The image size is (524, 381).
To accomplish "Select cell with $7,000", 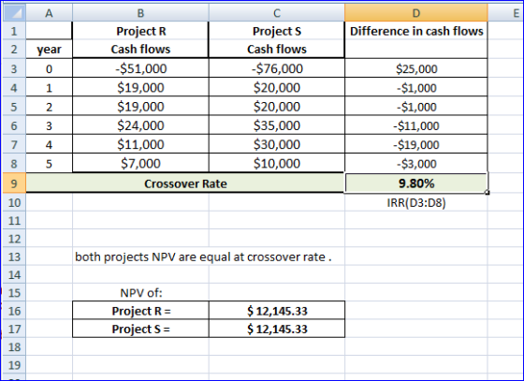I will 140,163.
